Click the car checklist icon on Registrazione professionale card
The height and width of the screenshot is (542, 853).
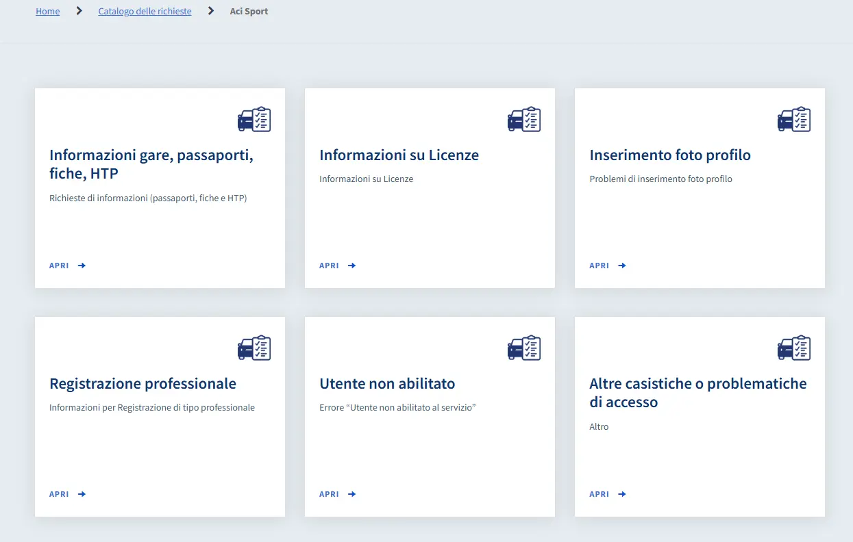click(254, 348)
